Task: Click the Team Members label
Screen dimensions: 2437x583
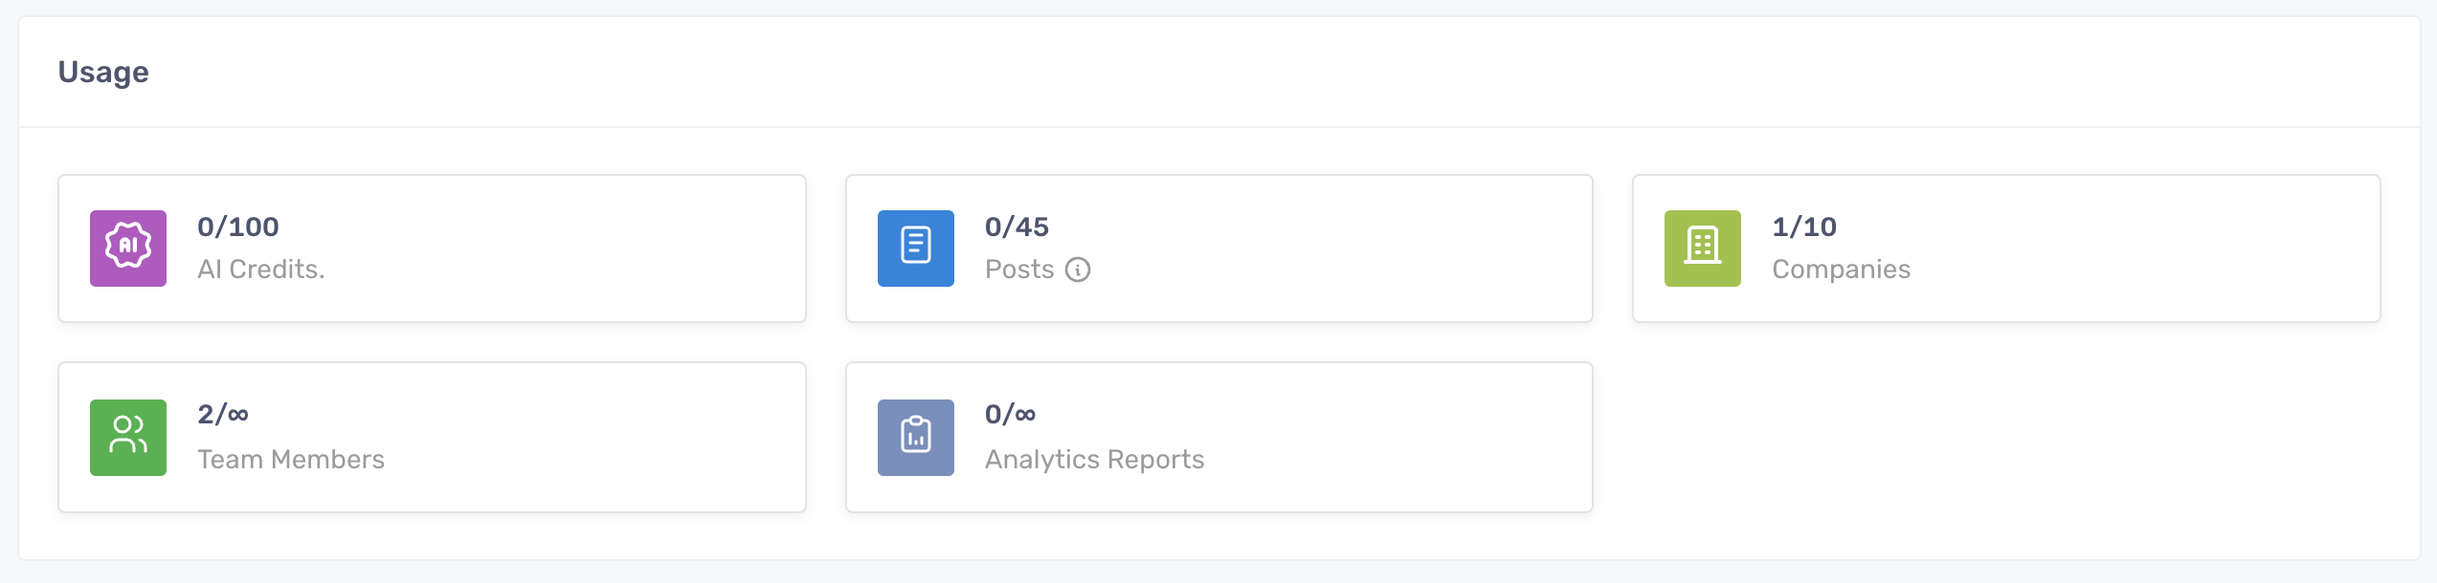Action: point(291,460)
